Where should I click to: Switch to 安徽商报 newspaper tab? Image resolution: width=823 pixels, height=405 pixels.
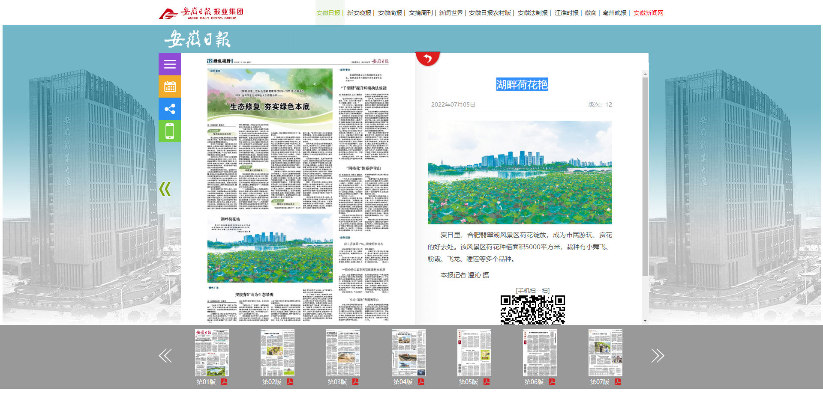390,13
